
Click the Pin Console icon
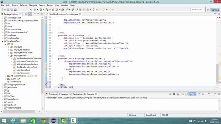click(x=199, y=94)
